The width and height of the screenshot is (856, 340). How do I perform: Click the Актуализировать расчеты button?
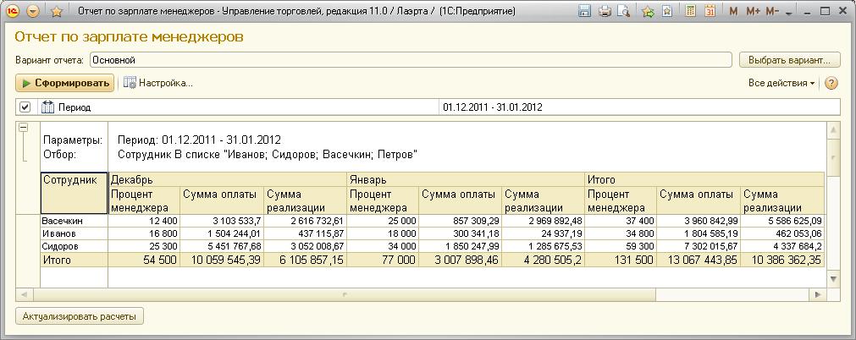80,316
